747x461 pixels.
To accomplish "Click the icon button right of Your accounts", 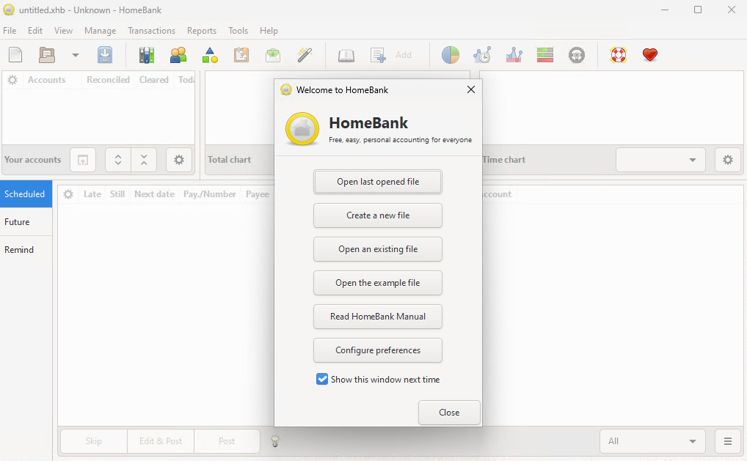I will click(83, 160).
